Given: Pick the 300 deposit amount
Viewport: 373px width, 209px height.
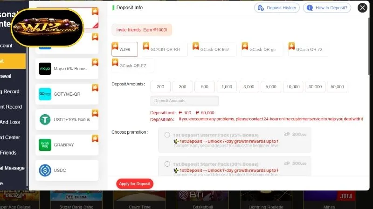Looking at the screenshot, I should [x=182, y=87].
